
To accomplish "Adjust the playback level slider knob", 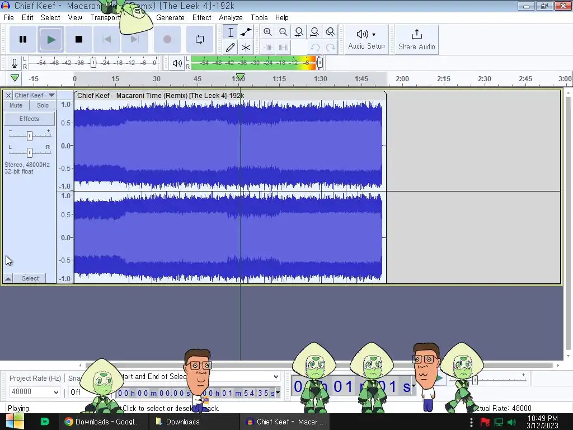I will 320,63.
